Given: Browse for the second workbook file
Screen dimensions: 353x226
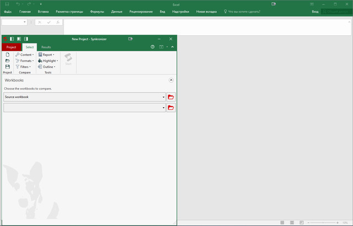Looking at the screenshot, I should click(x=171, y=108).
